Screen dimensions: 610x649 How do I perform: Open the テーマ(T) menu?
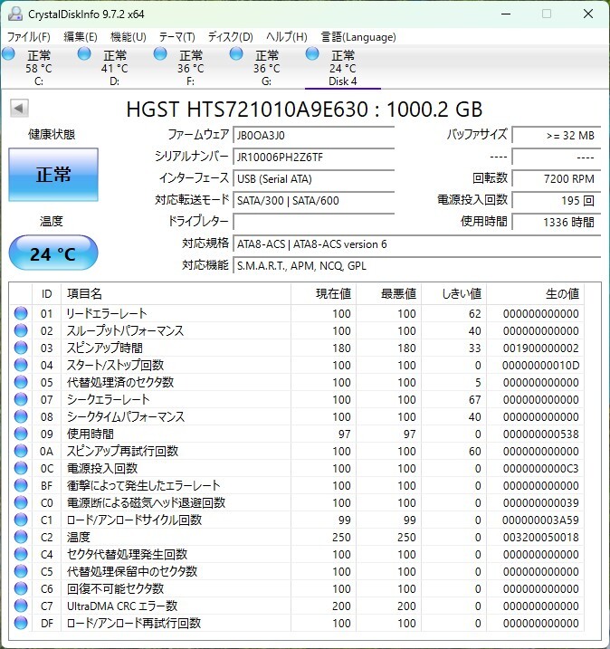[177, 37]
